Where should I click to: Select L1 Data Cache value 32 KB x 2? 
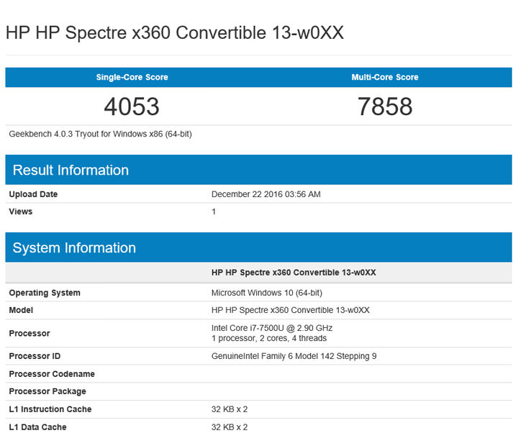[230, 427]
